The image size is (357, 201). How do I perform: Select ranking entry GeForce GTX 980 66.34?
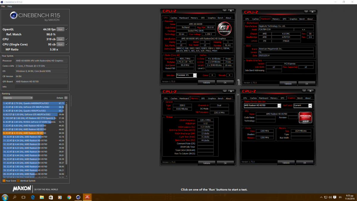click(34, 107)
